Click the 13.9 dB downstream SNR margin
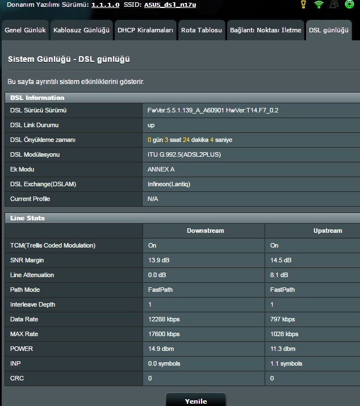Screen dimensions: 360x406 tap(159, 260)
